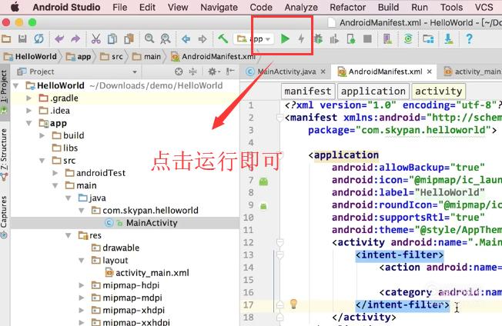Image resolution: width=502 pixels, height=326 pixels.
Task: Click the Paste clipboard icon
Action: (129, 39)
